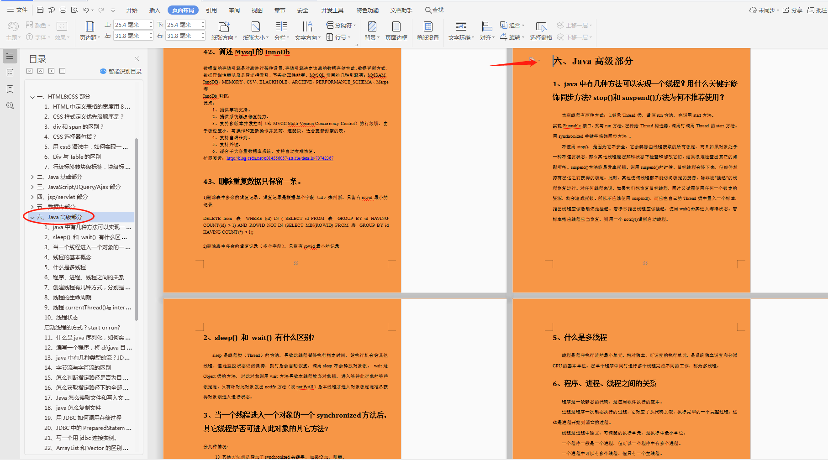
Task: Click the 批注 comments button
Action: click(817, 10)
